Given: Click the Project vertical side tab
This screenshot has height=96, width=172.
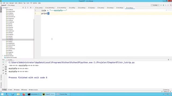Looking at the screenshot, I should tap(1, 10).
